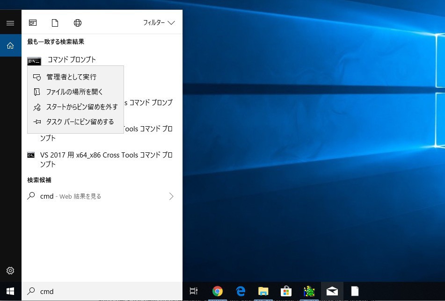Choose ファイルの場所を開く menu entry

click(74, 92)
